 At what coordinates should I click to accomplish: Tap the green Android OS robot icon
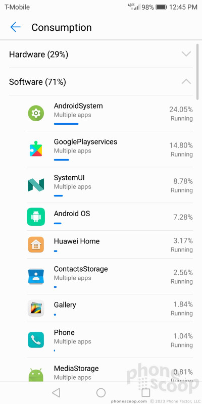tap(36, 217)
